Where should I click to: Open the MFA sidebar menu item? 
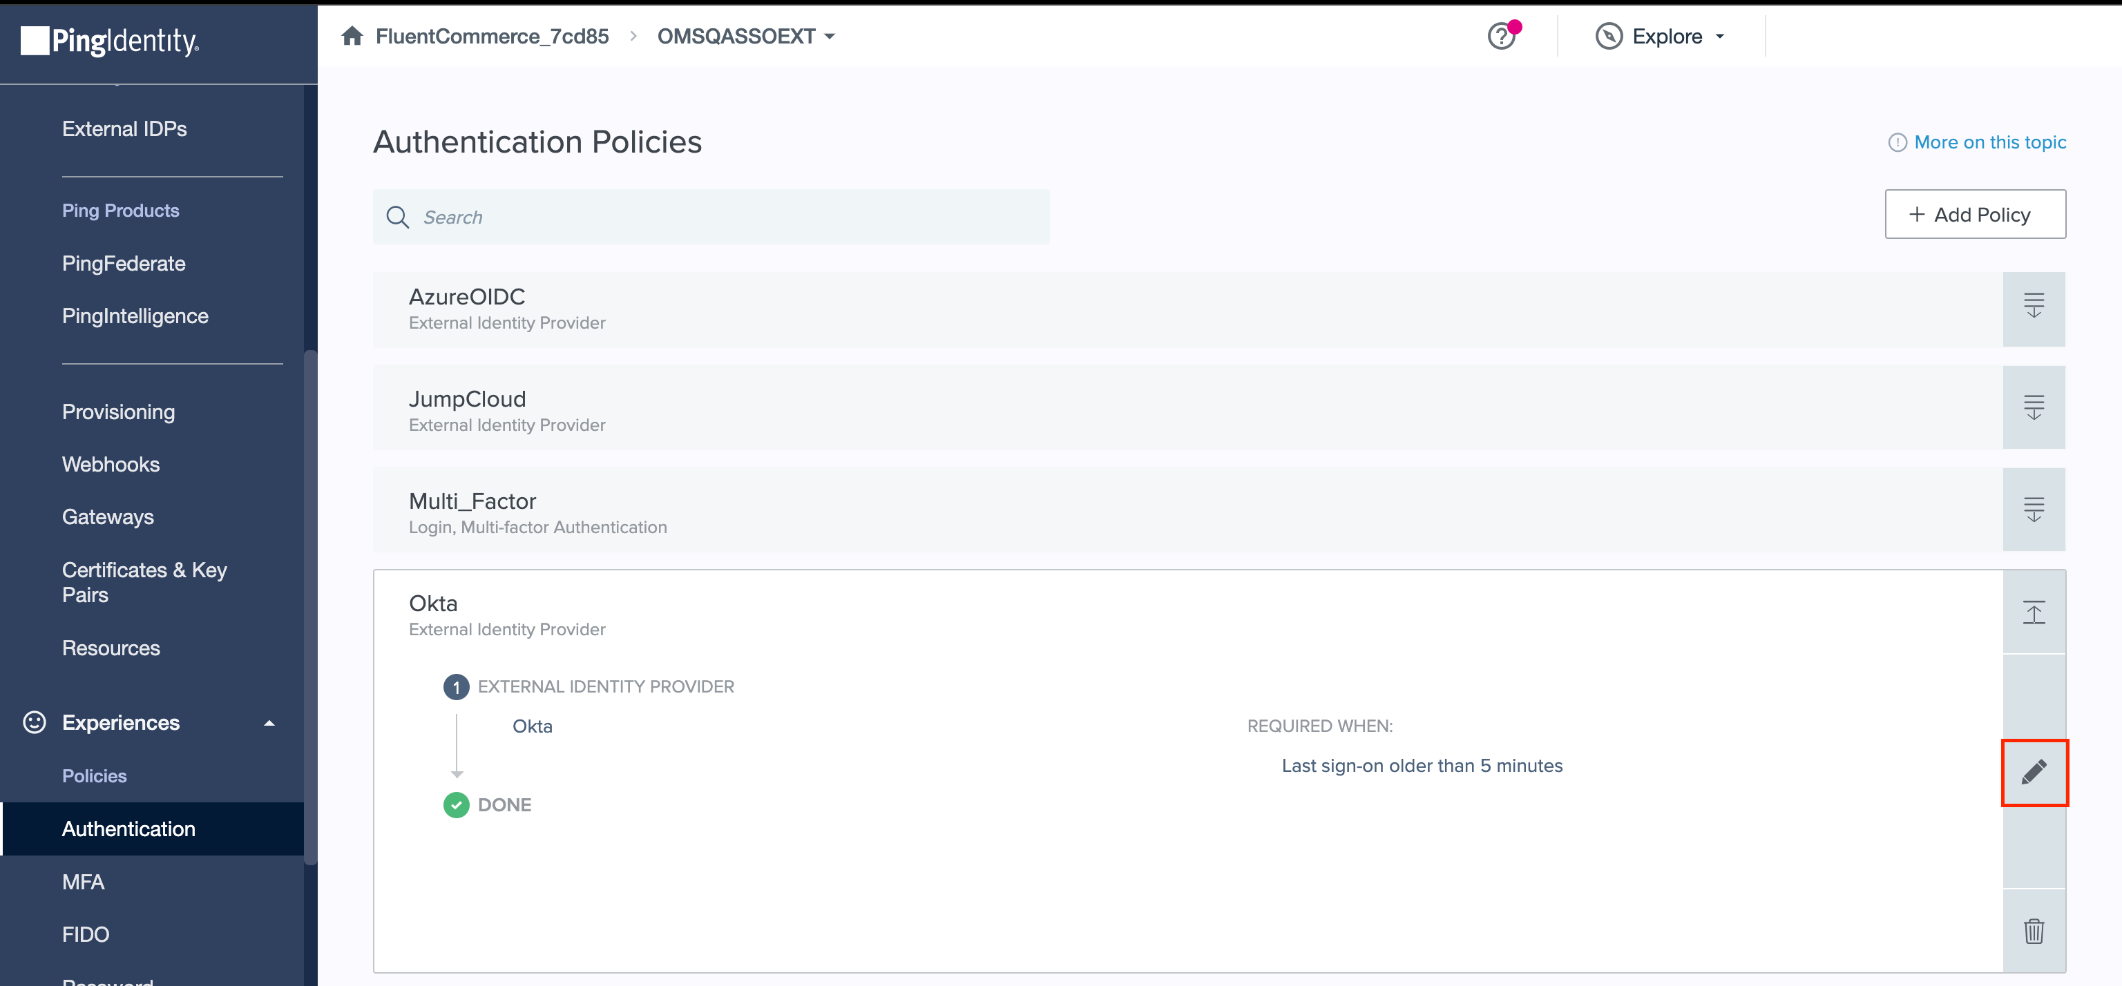click(83, 881)
